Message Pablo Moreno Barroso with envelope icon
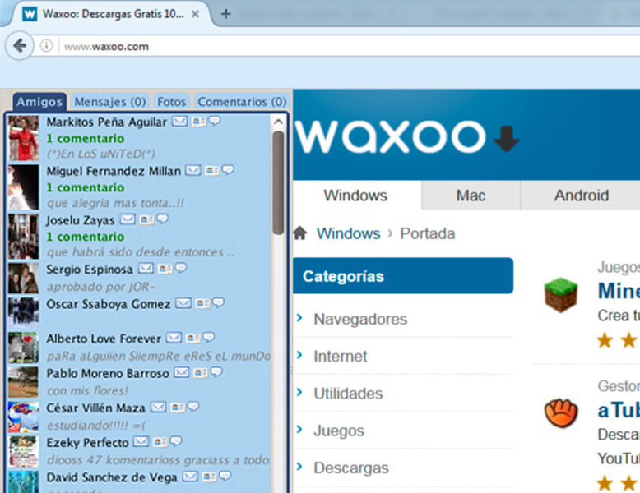 click(181, 372)
